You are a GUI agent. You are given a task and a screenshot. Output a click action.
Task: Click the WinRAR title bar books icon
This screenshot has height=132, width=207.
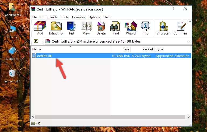(x=33, y=9)
